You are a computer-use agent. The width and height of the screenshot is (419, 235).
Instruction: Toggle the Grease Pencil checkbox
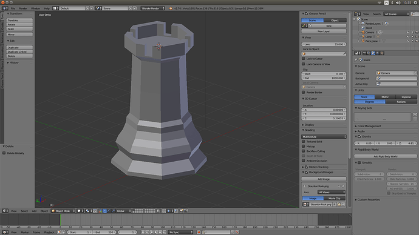[x=307, y=13]
